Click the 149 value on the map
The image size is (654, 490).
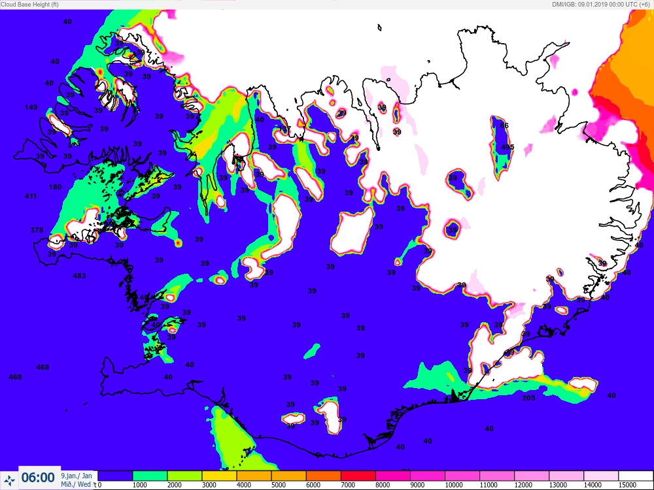coord(31,108)
